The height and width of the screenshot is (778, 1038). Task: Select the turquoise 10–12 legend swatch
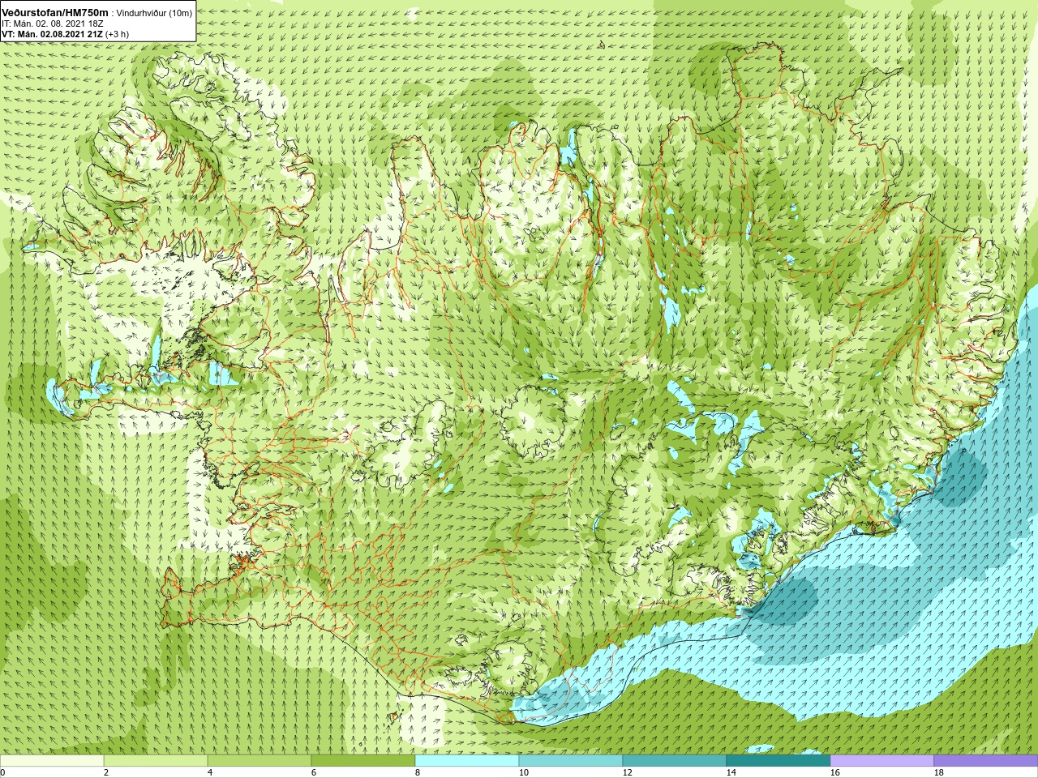571,761
